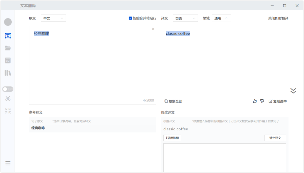This screenshot has width=304, height=173.
Task: Expand the double-chevron arrow on the right
Action: 293,91
